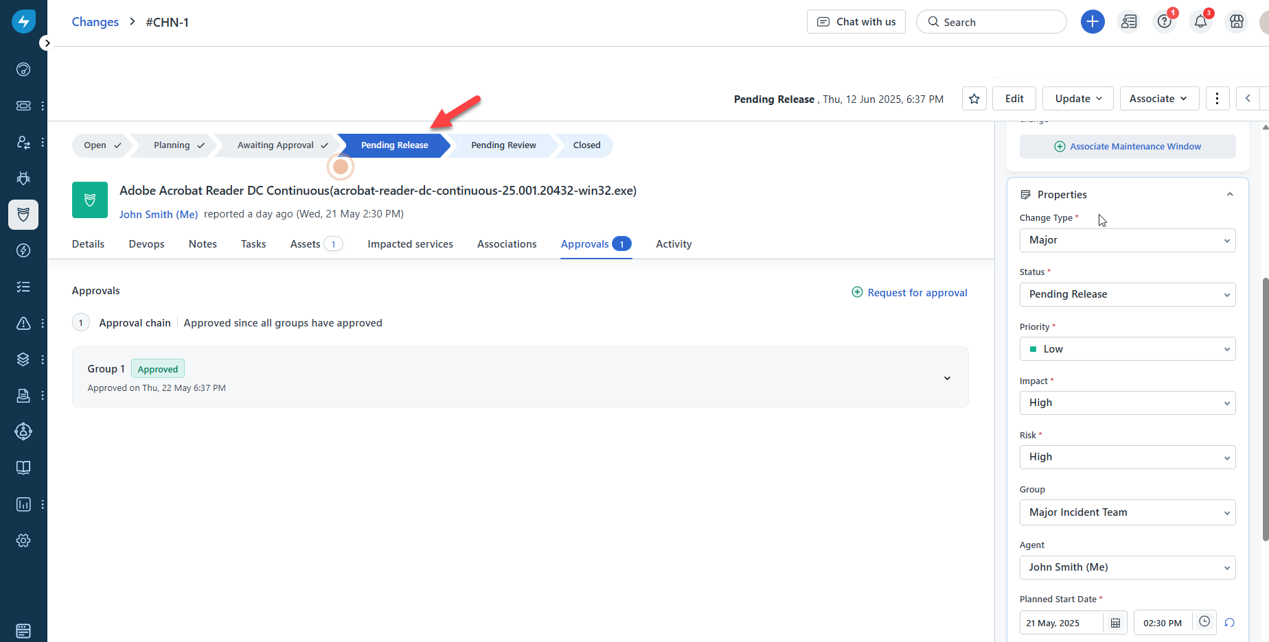The image size is (1269, 642).
Task: Click the Chat with us button
Action: (856, 22)
